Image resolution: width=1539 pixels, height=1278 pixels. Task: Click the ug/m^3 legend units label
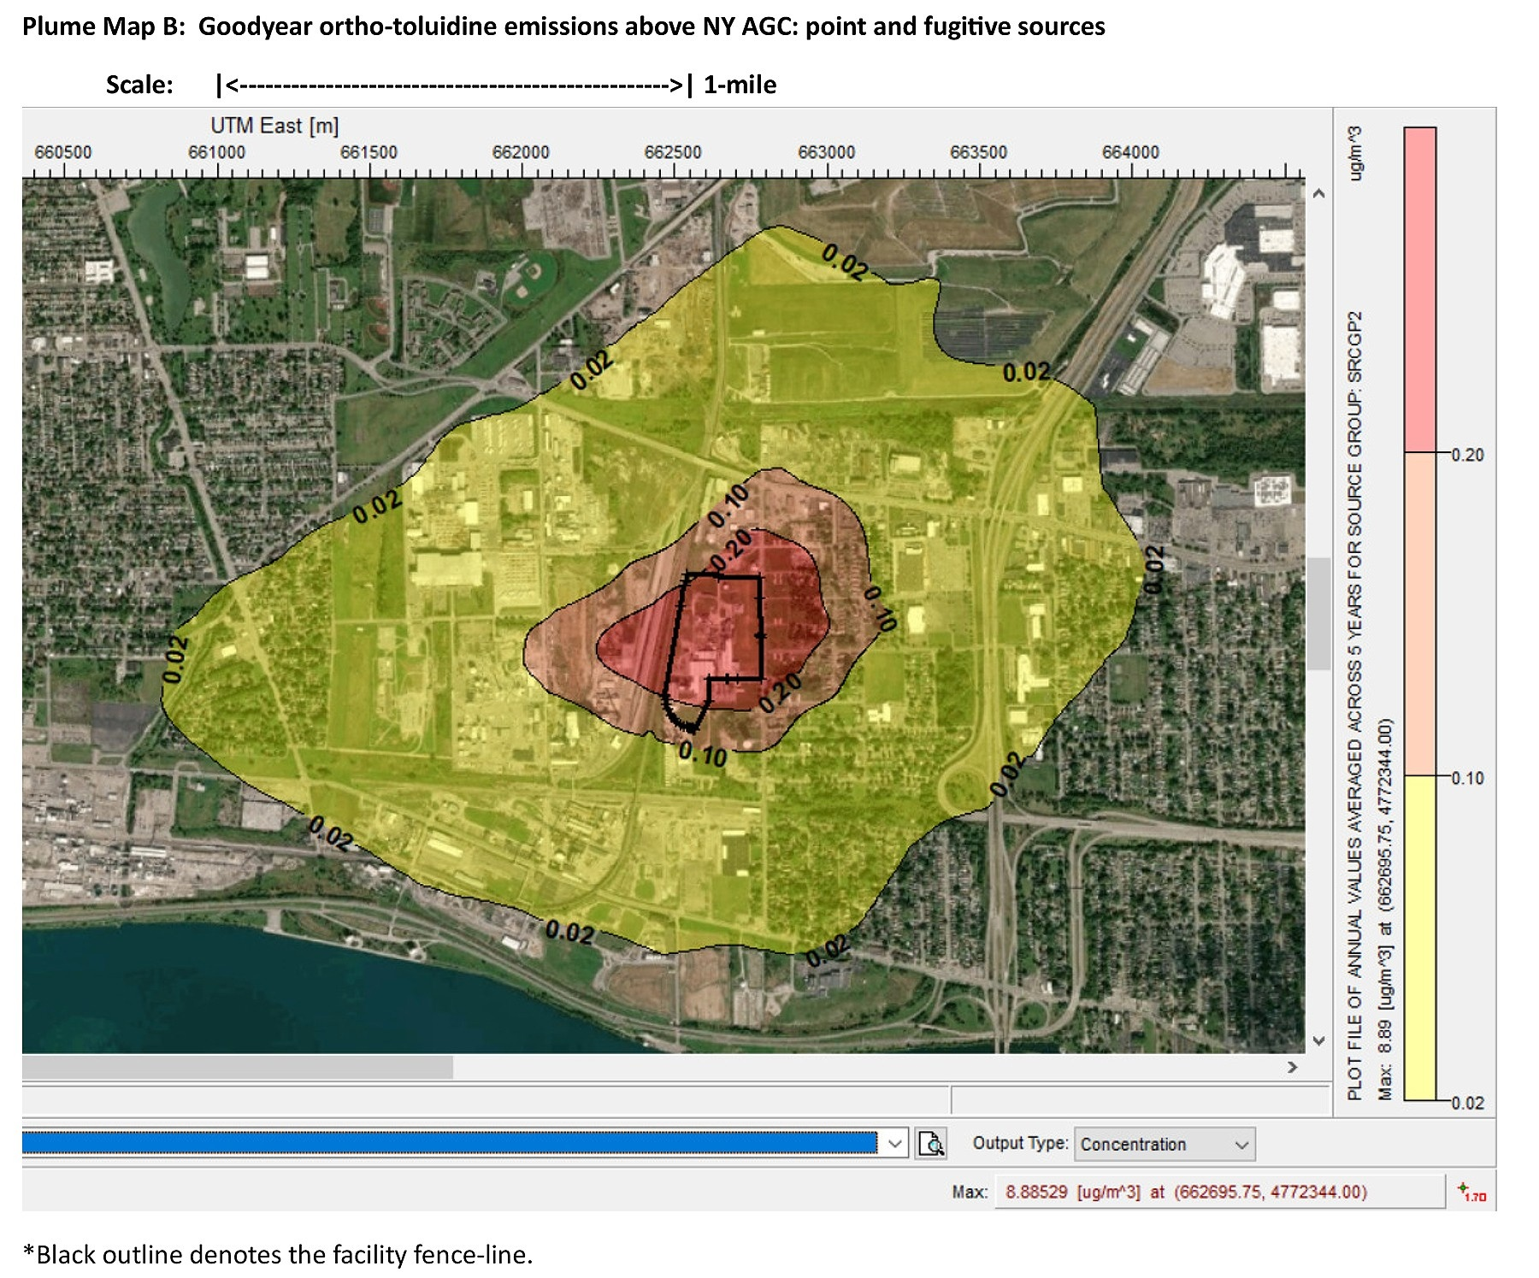coord(1354,154)
